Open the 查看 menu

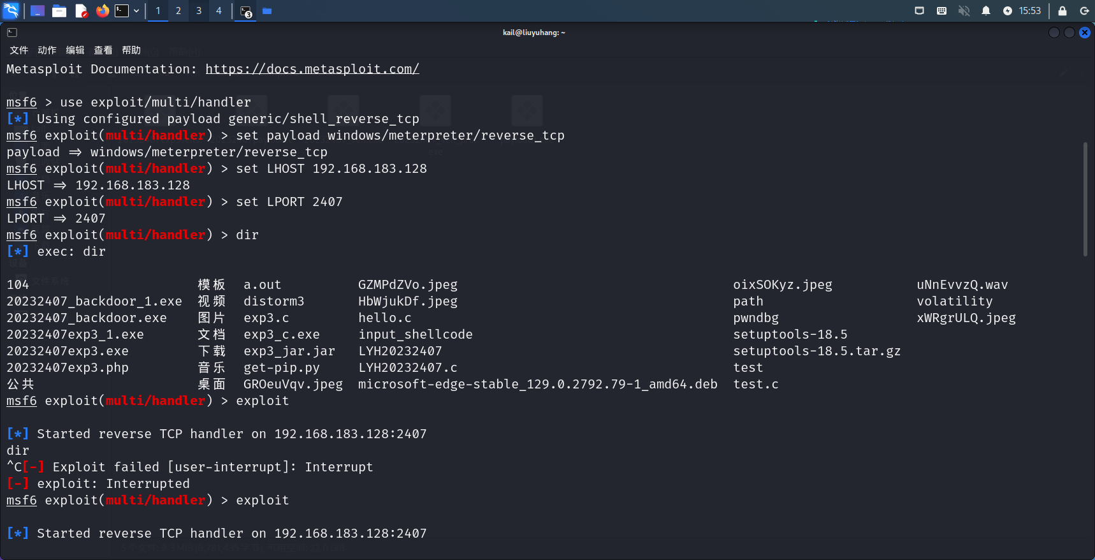[103, 50]
